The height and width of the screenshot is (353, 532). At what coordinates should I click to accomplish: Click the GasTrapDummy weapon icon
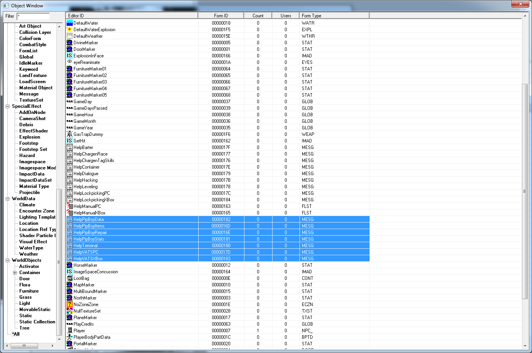click(x=70, y=134)
